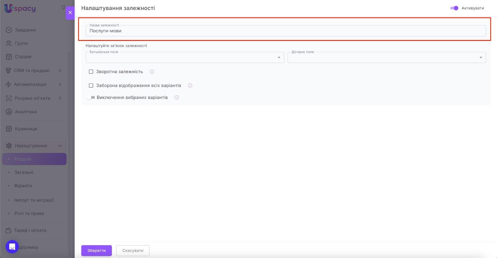
Task: Show info for Зворотна залежність
Action: (152, 71)
